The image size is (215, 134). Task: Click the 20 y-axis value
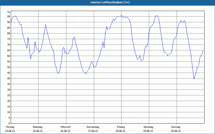pyautogui.click(x=9, y=101)
